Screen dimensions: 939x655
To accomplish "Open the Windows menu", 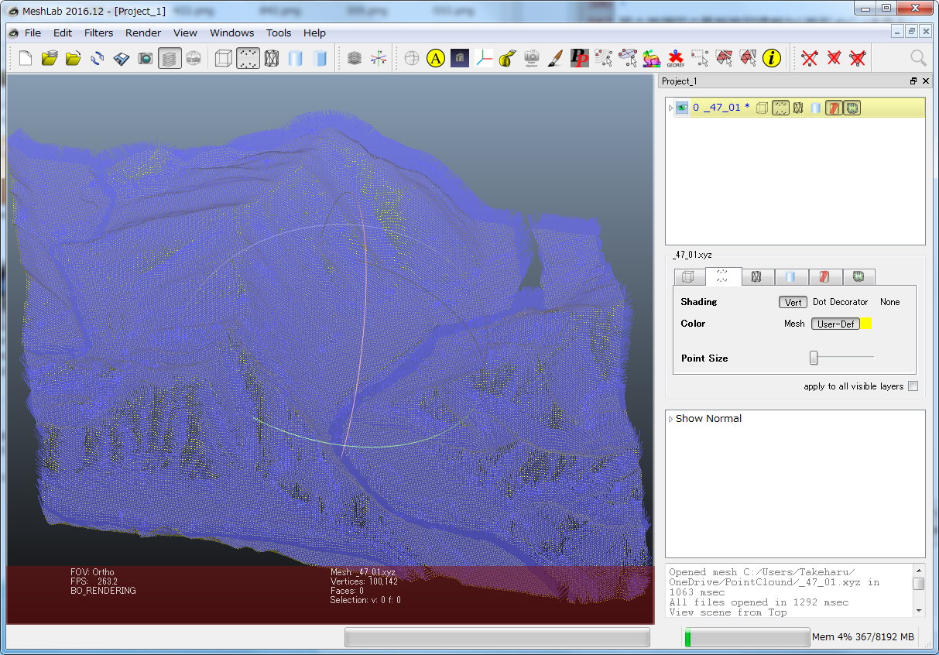I will [231, 33].
